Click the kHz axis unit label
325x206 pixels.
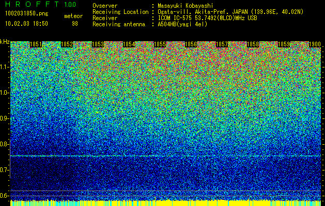(x=5, y=42)
